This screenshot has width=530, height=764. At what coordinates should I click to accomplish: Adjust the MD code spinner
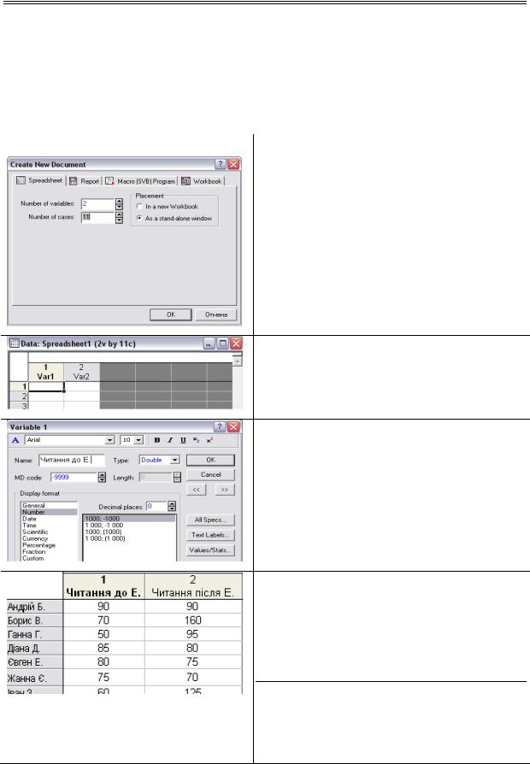(x=102, y=478)
